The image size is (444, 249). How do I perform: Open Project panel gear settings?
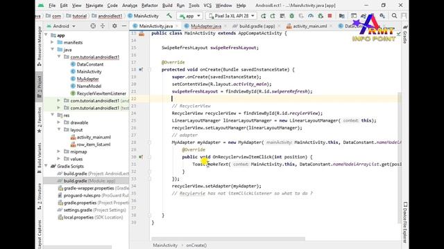click(x=114, y=26)
